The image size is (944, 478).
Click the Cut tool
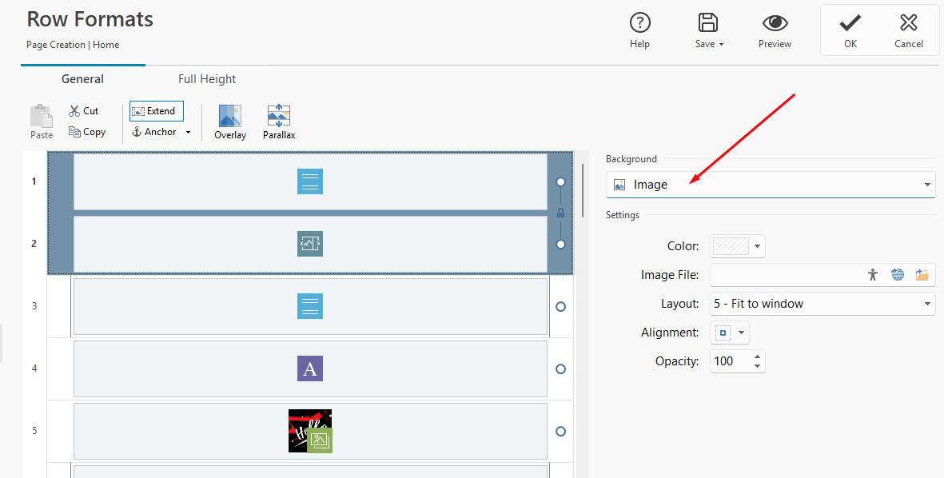coord(84,111)
